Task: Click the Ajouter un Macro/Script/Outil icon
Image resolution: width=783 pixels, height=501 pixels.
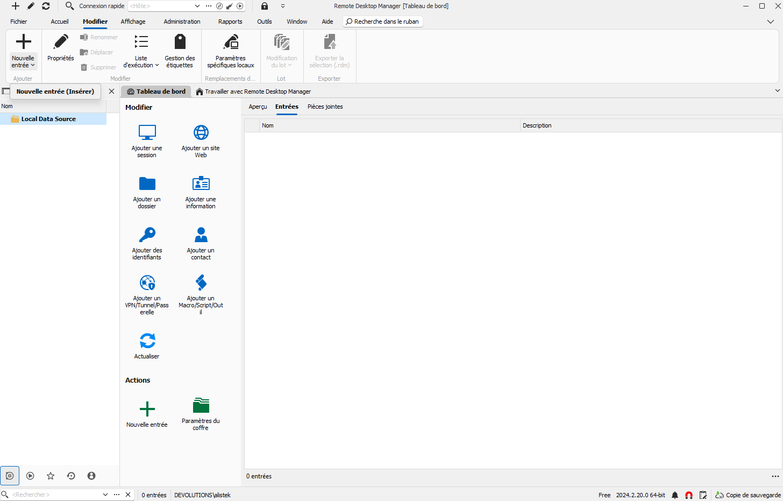Action: [x=201, y=283]
